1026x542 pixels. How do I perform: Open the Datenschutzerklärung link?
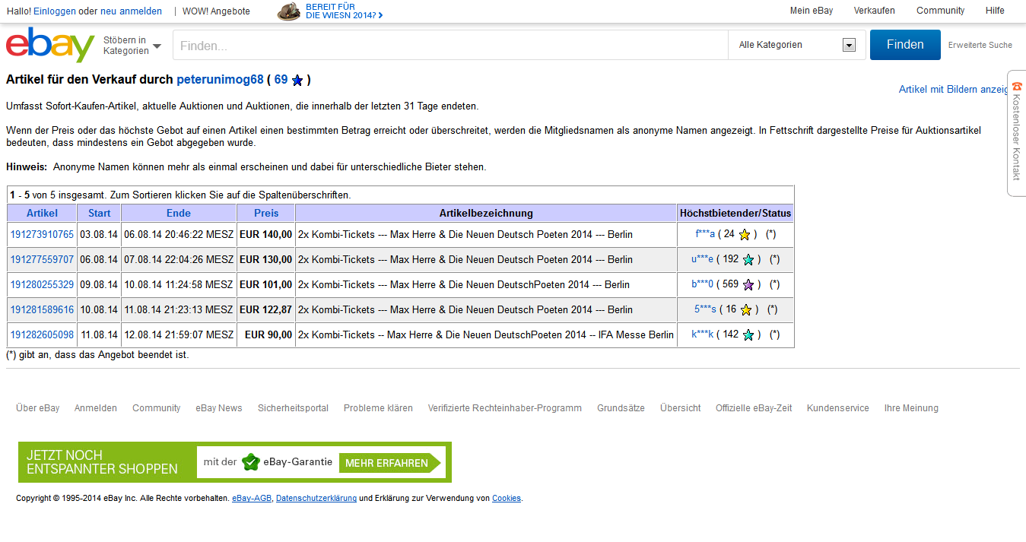pyautogui.click(x=316, y=499)
